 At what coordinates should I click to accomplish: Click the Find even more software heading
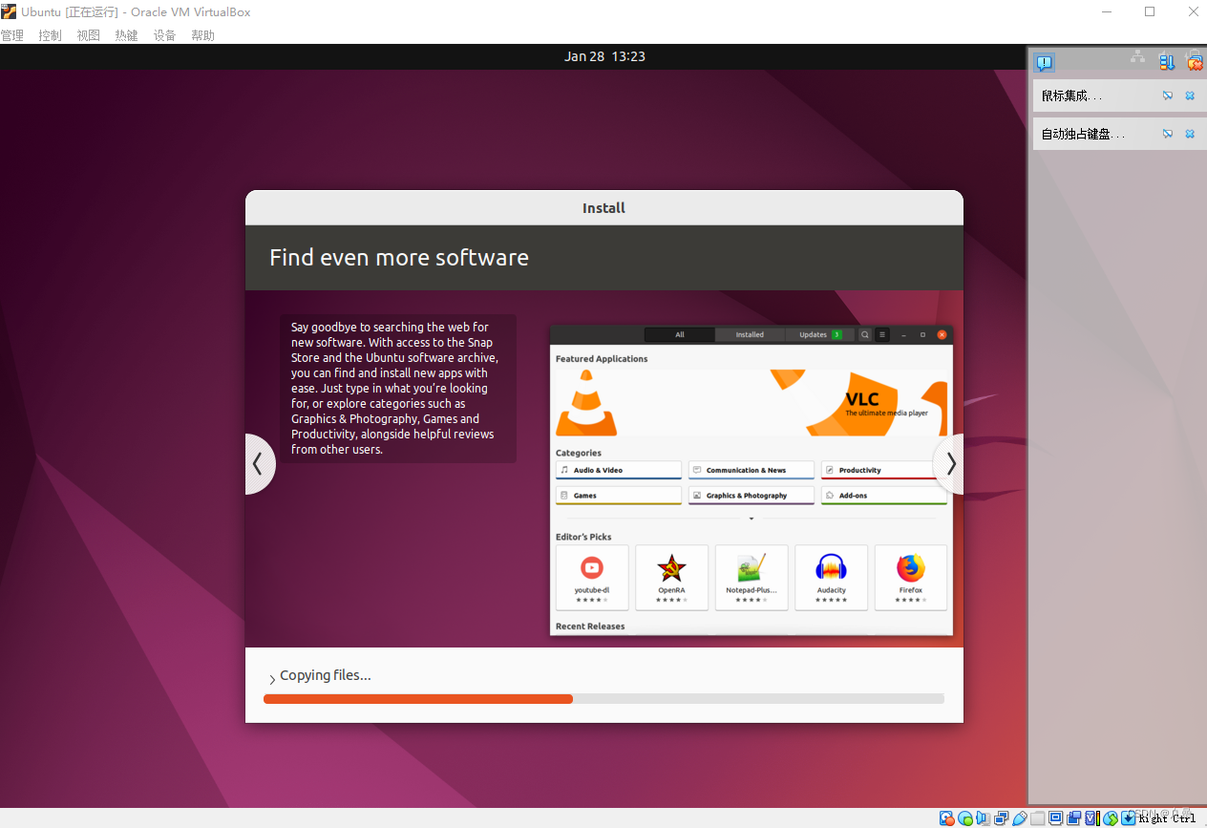pos(399,257)
